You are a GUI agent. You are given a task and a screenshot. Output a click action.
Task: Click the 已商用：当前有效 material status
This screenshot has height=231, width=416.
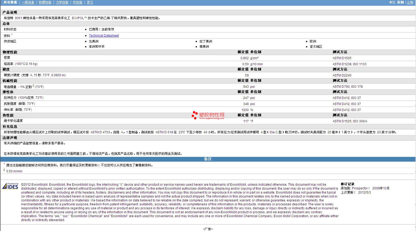[101, 29]
